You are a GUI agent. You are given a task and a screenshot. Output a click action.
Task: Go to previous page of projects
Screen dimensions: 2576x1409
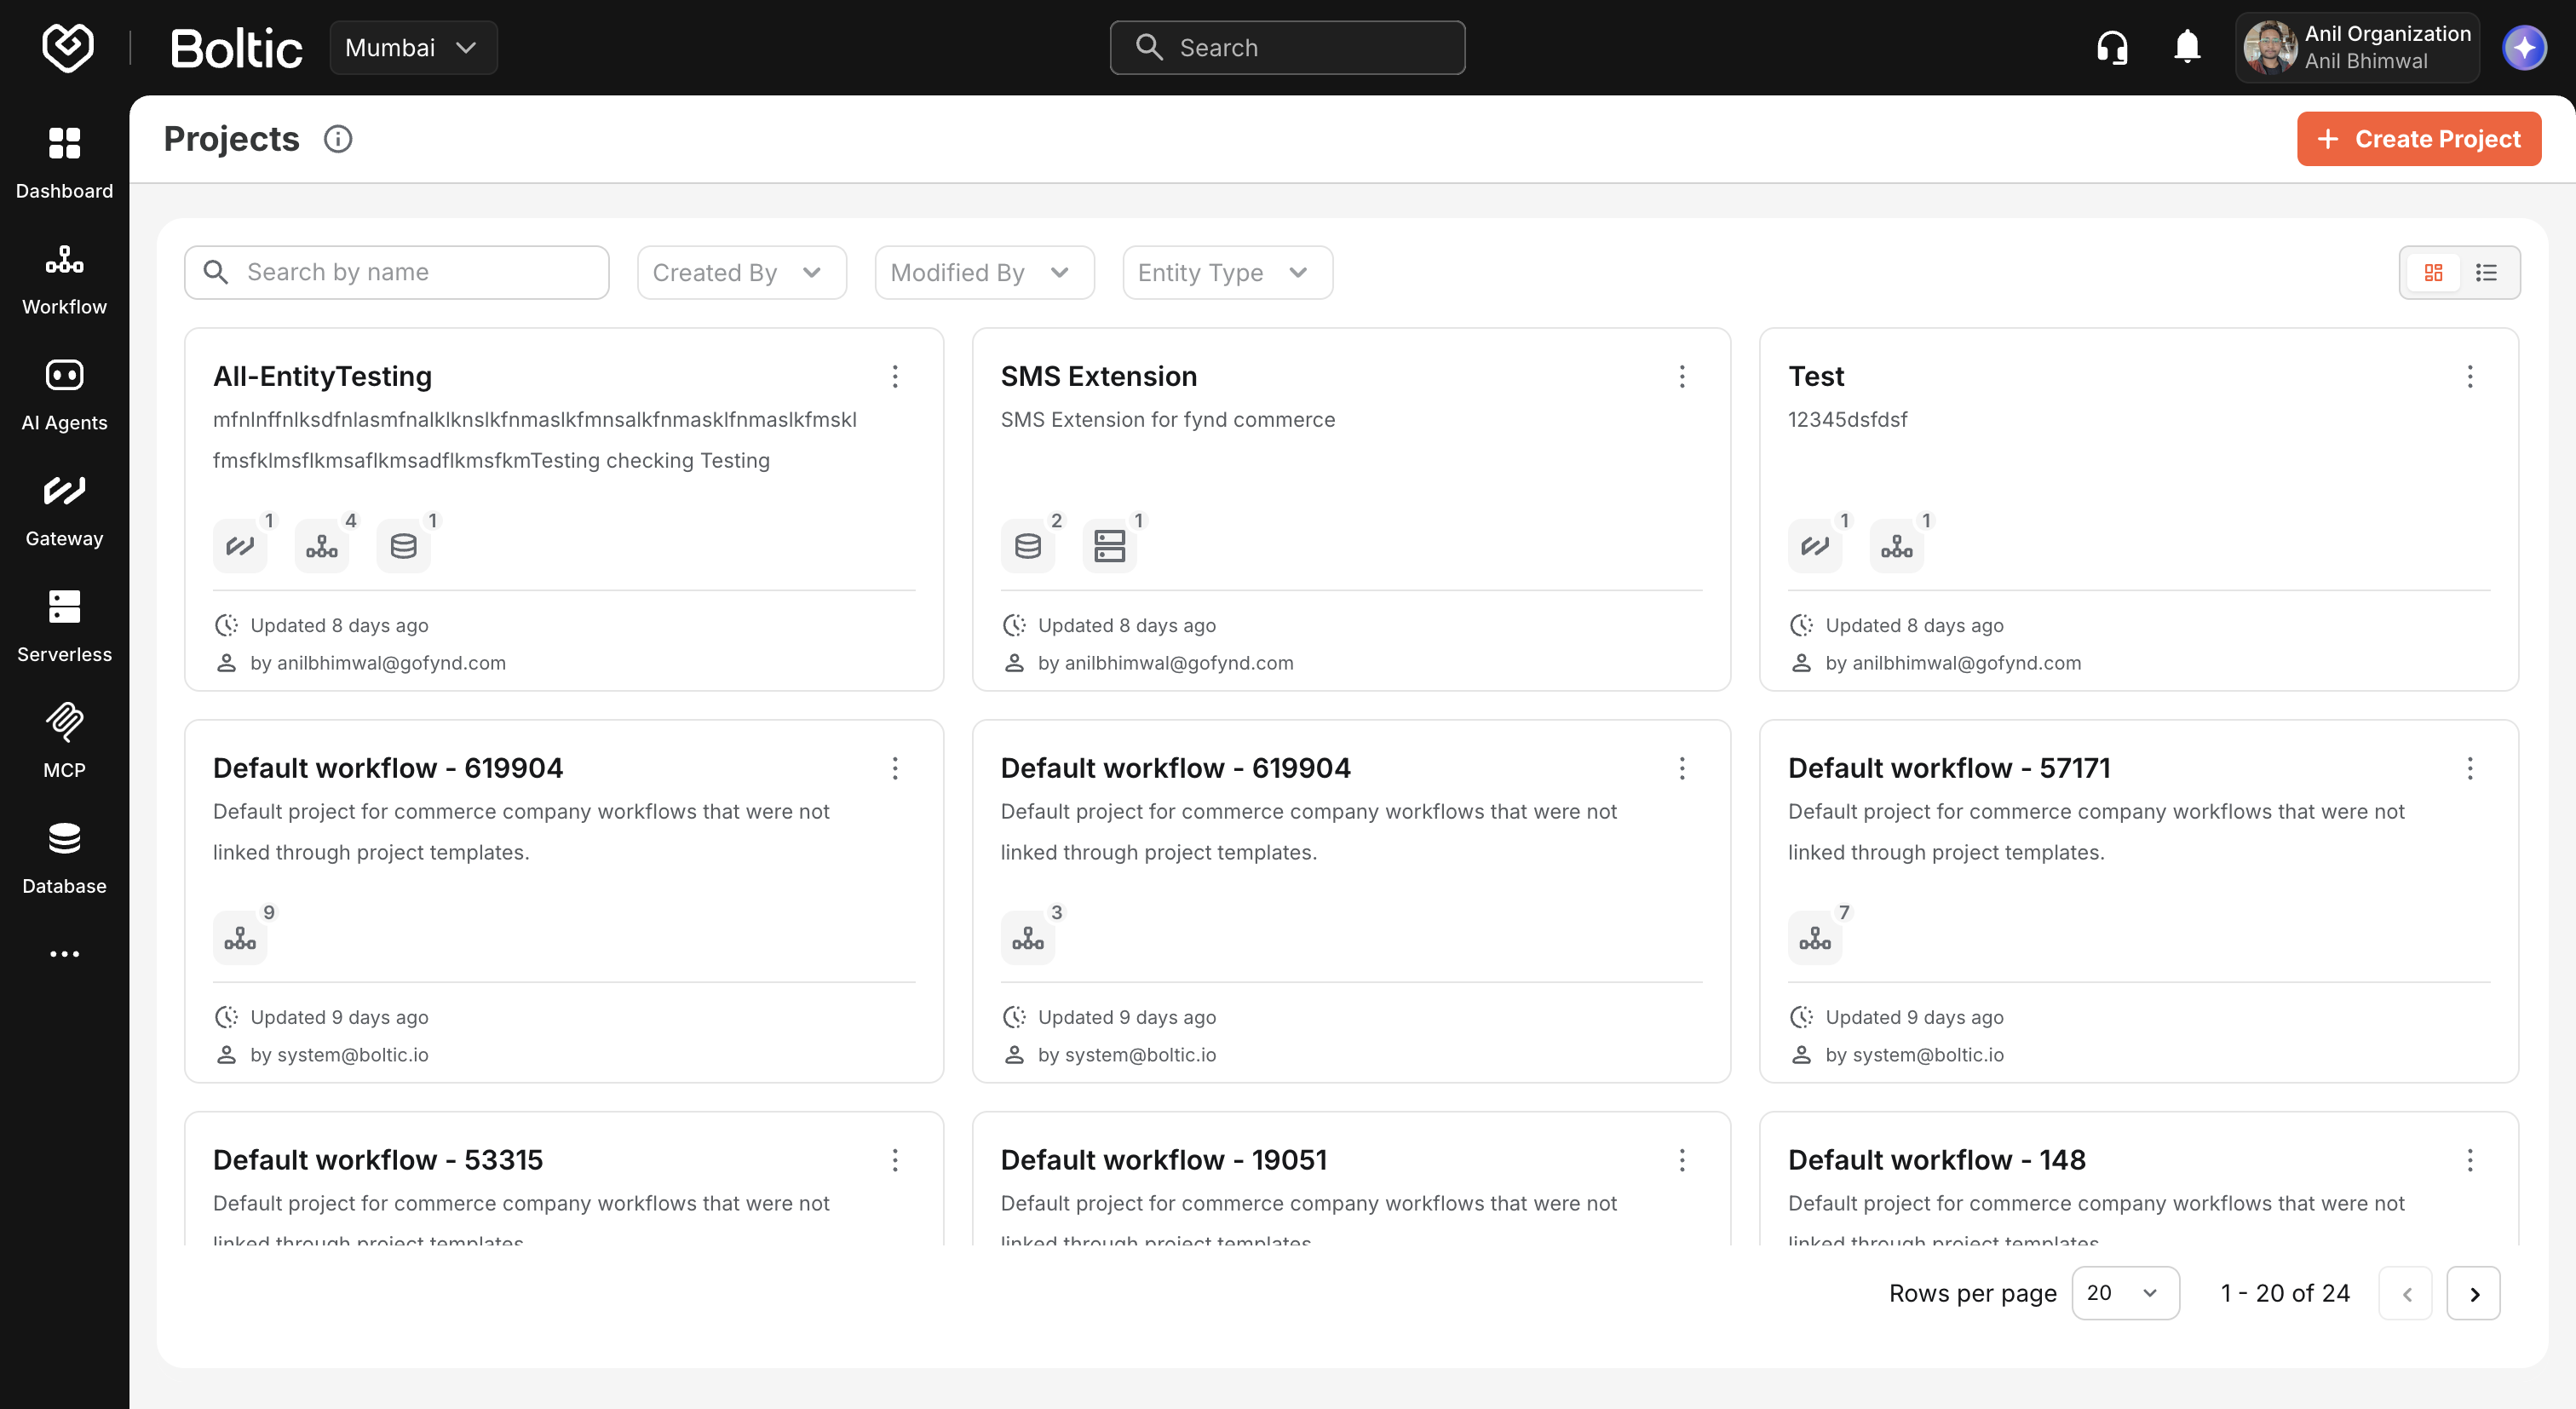[x=2406, y=1293]
